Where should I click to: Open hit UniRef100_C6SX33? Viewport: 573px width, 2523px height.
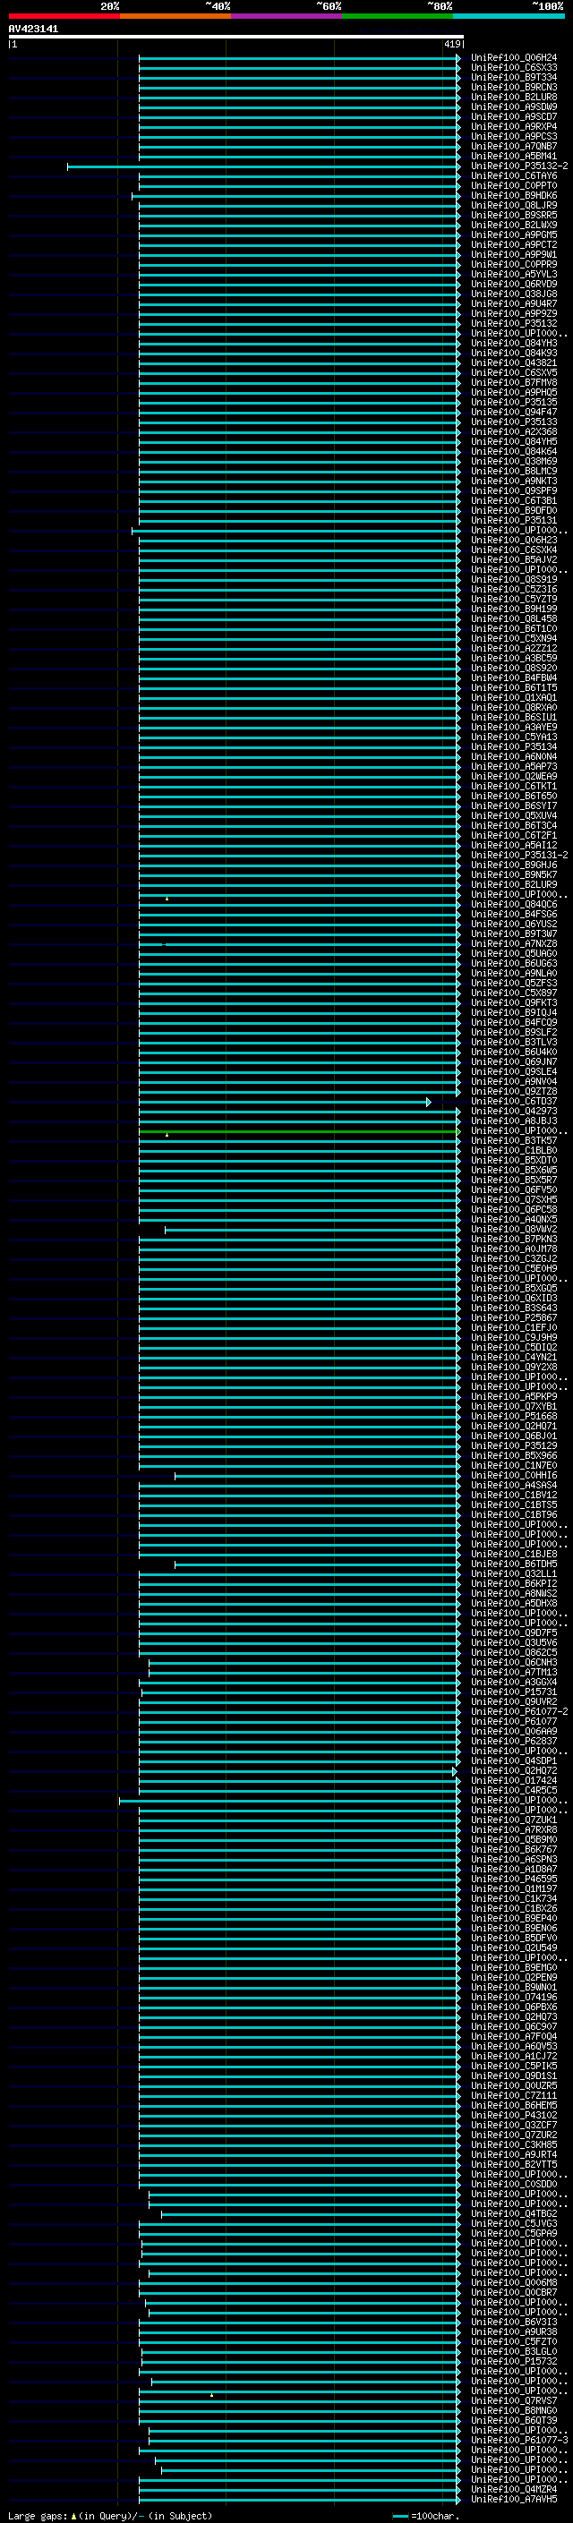[x=514, y=68]
